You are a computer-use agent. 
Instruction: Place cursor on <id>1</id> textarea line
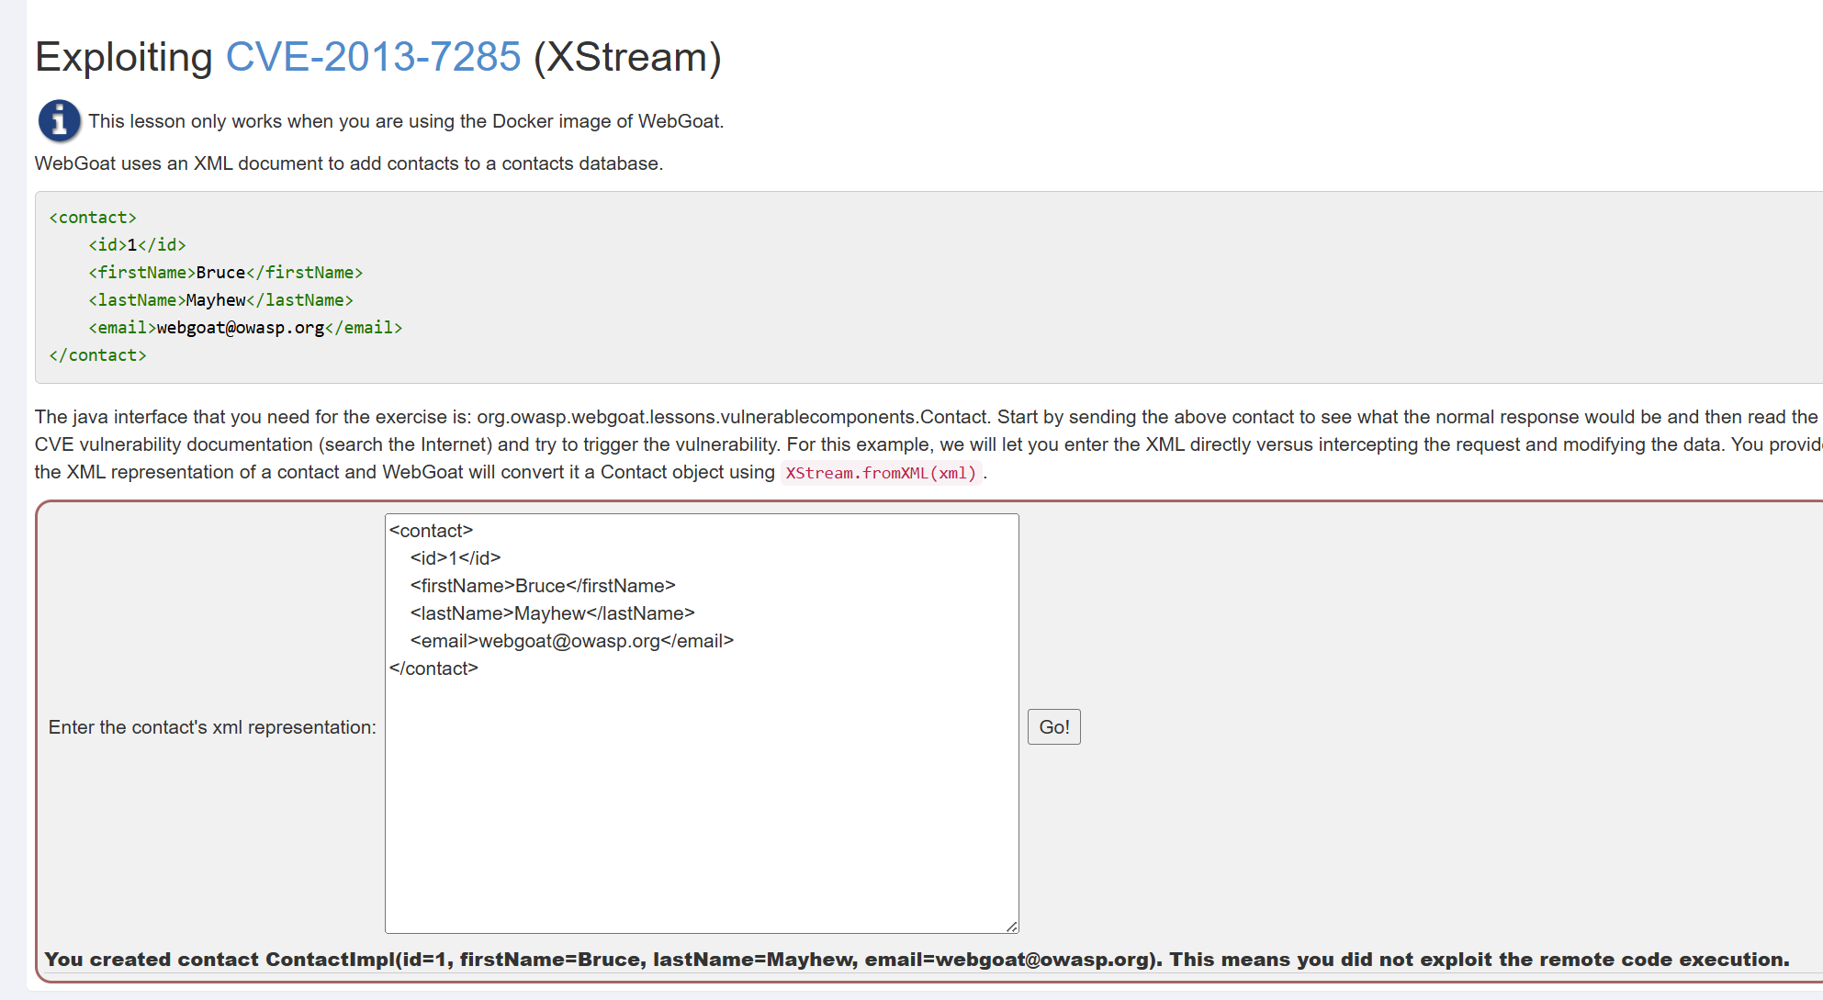tap(456, 558)
